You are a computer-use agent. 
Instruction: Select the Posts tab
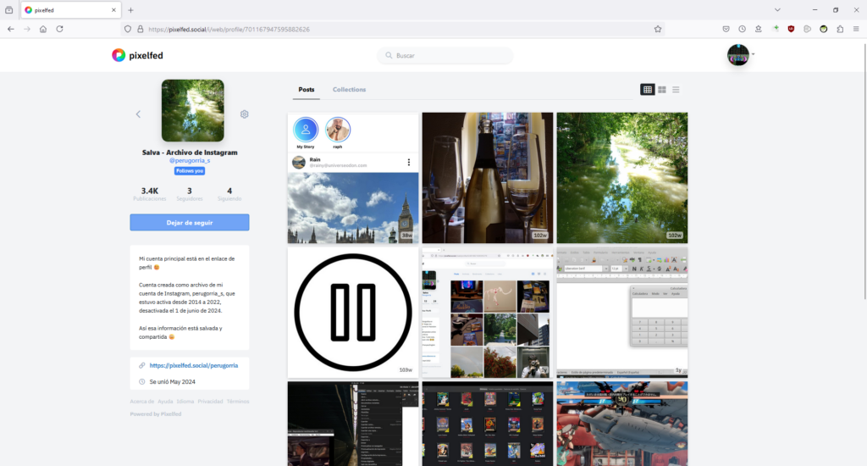(306, 90)
